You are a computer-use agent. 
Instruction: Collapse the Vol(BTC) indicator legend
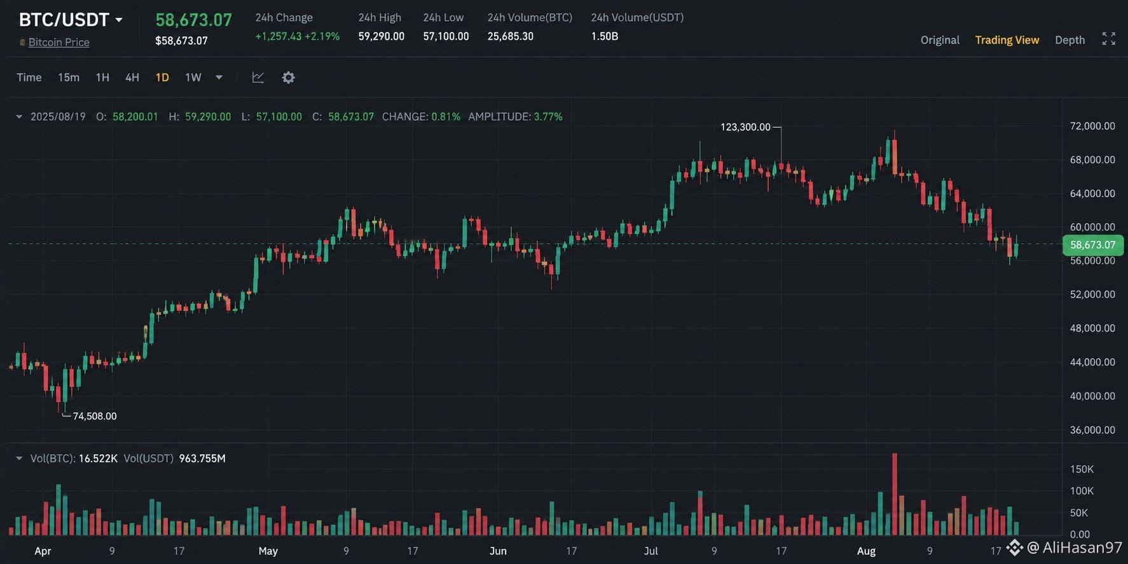[19, 458]
